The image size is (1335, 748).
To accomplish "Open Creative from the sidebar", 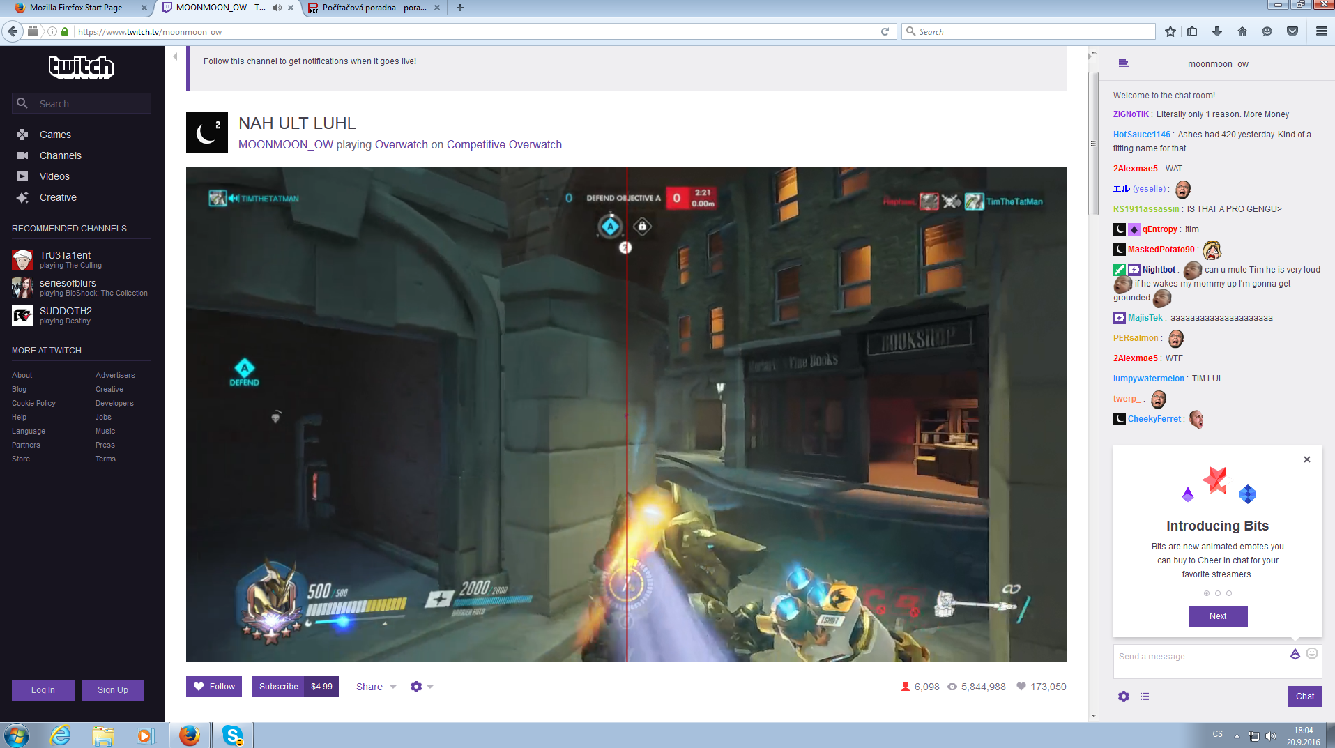I will pyautogui.click(x=58, y=197).
